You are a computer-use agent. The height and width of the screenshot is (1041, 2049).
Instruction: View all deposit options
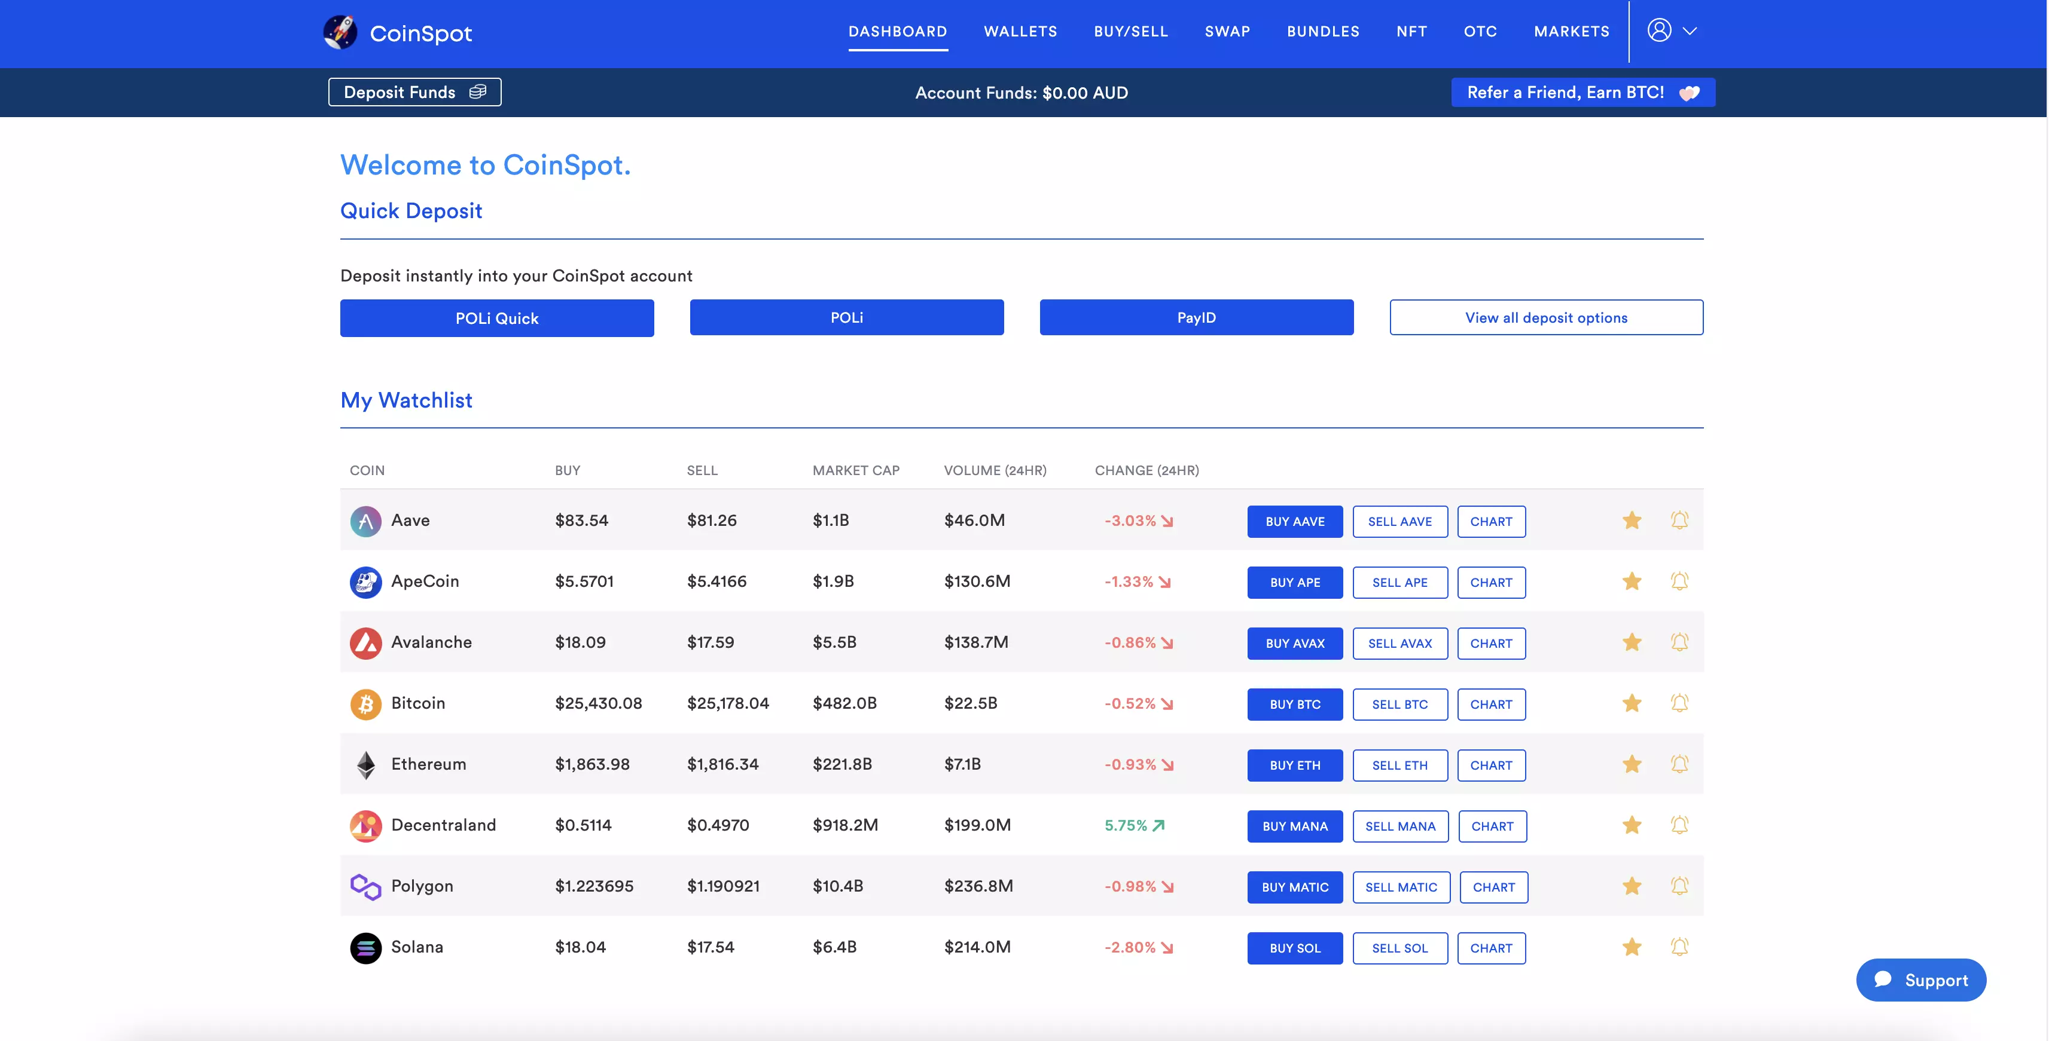(x=1546, y=318)
